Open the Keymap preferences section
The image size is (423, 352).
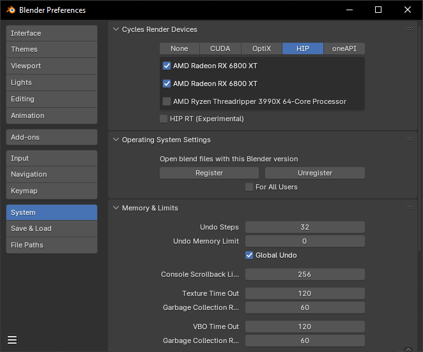[52, 191]
